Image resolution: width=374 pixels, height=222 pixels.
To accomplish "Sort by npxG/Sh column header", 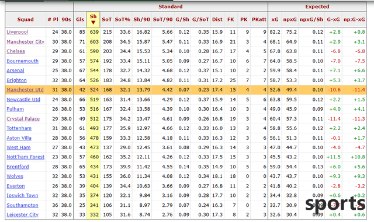I will (311, 20).
